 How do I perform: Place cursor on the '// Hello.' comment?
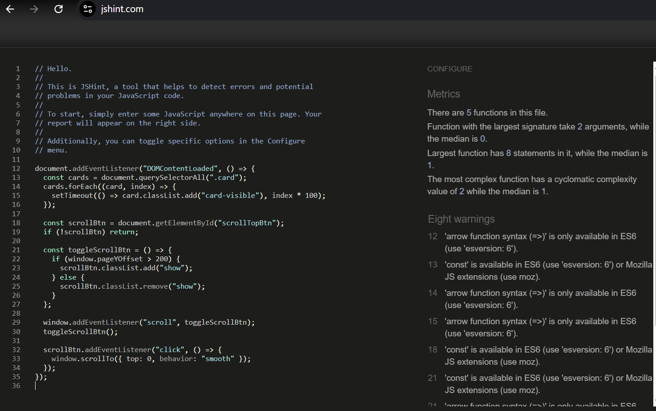pos(53,69)
